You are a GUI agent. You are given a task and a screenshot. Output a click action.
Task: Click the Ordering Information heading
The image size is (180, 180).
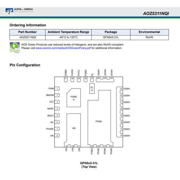[28, 25]
